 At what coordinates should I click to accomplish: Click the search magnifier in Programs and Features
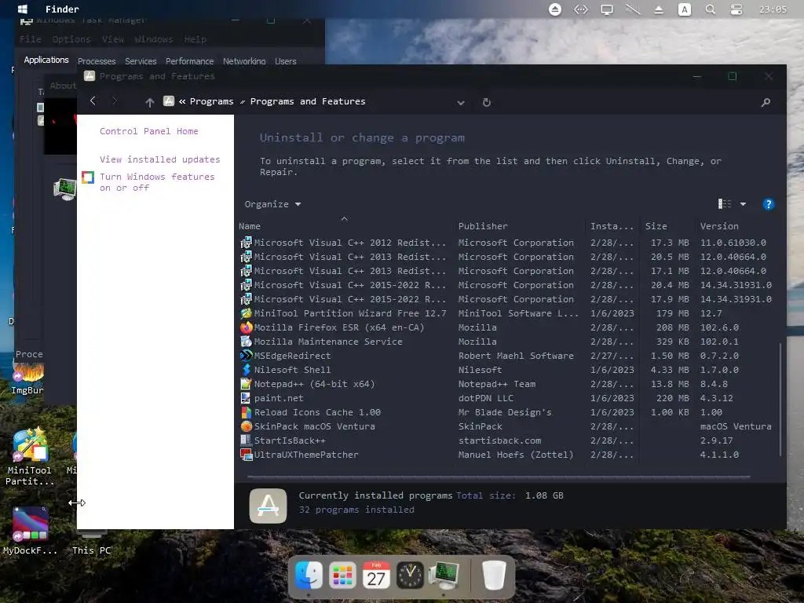click(766, 102)
